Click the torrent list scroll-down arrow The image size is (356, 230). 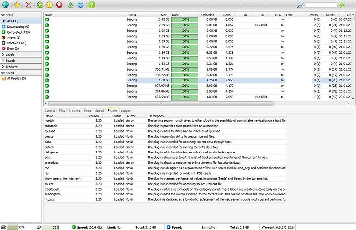[x=353, y=99]
